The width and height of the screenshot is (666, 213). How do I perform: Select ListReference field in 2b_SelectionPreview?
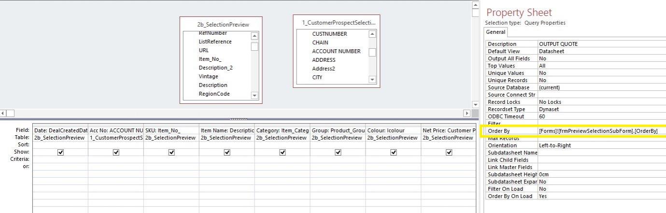(x=215, y=42)
